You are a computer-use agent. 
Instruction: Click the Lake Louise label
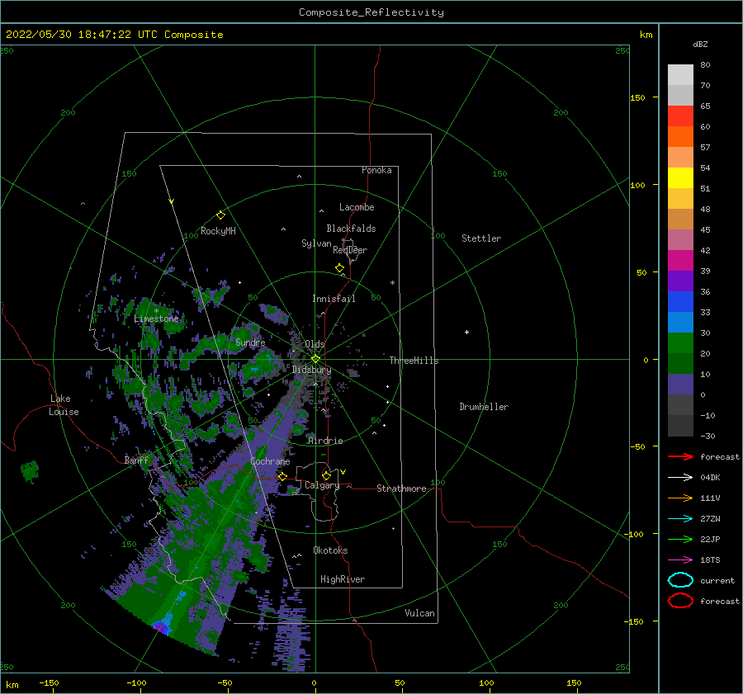click(x=64, y=405)
